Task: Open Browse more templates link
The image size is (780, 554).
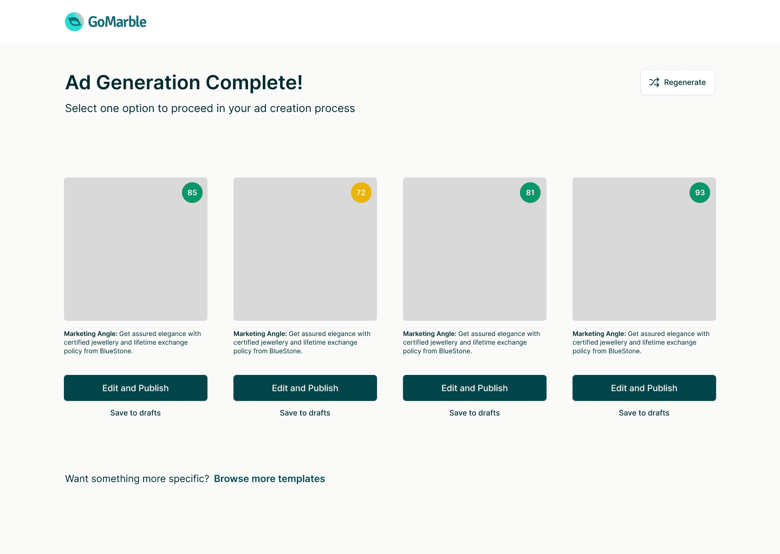Action: pyautogui.click(x=269, y=479)
